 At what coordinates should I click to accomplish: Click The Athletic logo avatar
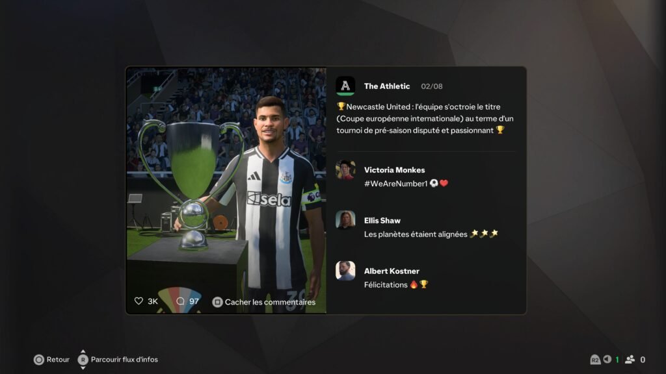(345, 86)
